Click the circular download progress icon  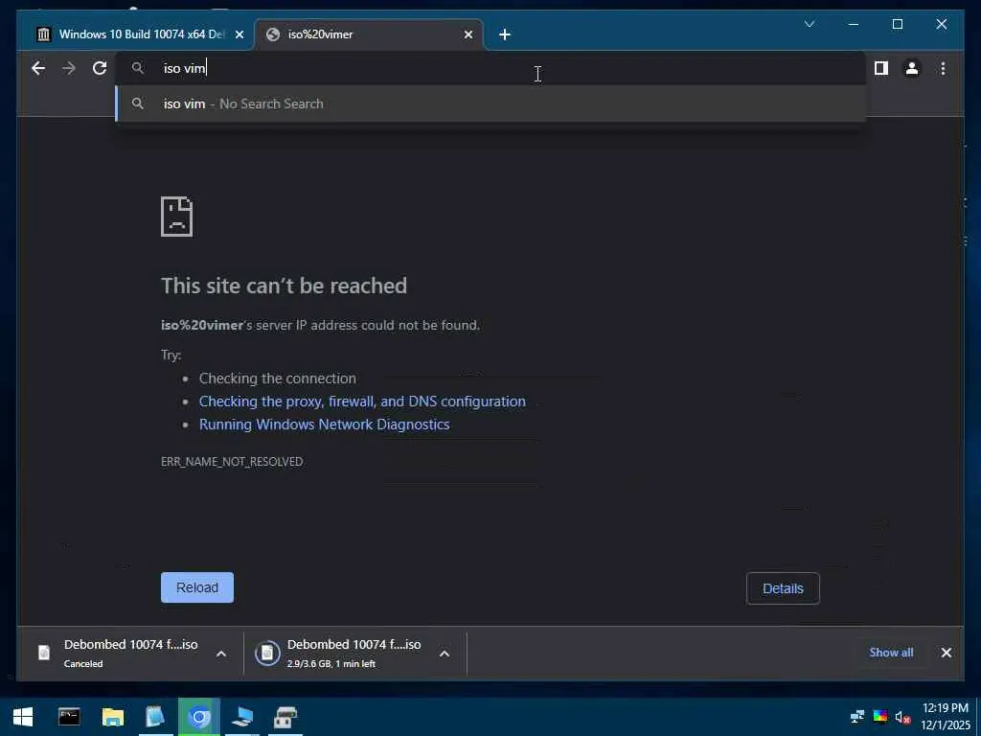267,653
